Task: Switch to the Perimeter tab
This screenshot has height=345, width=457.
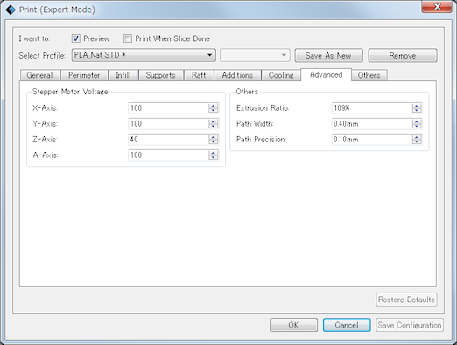Action: (84, 75)
